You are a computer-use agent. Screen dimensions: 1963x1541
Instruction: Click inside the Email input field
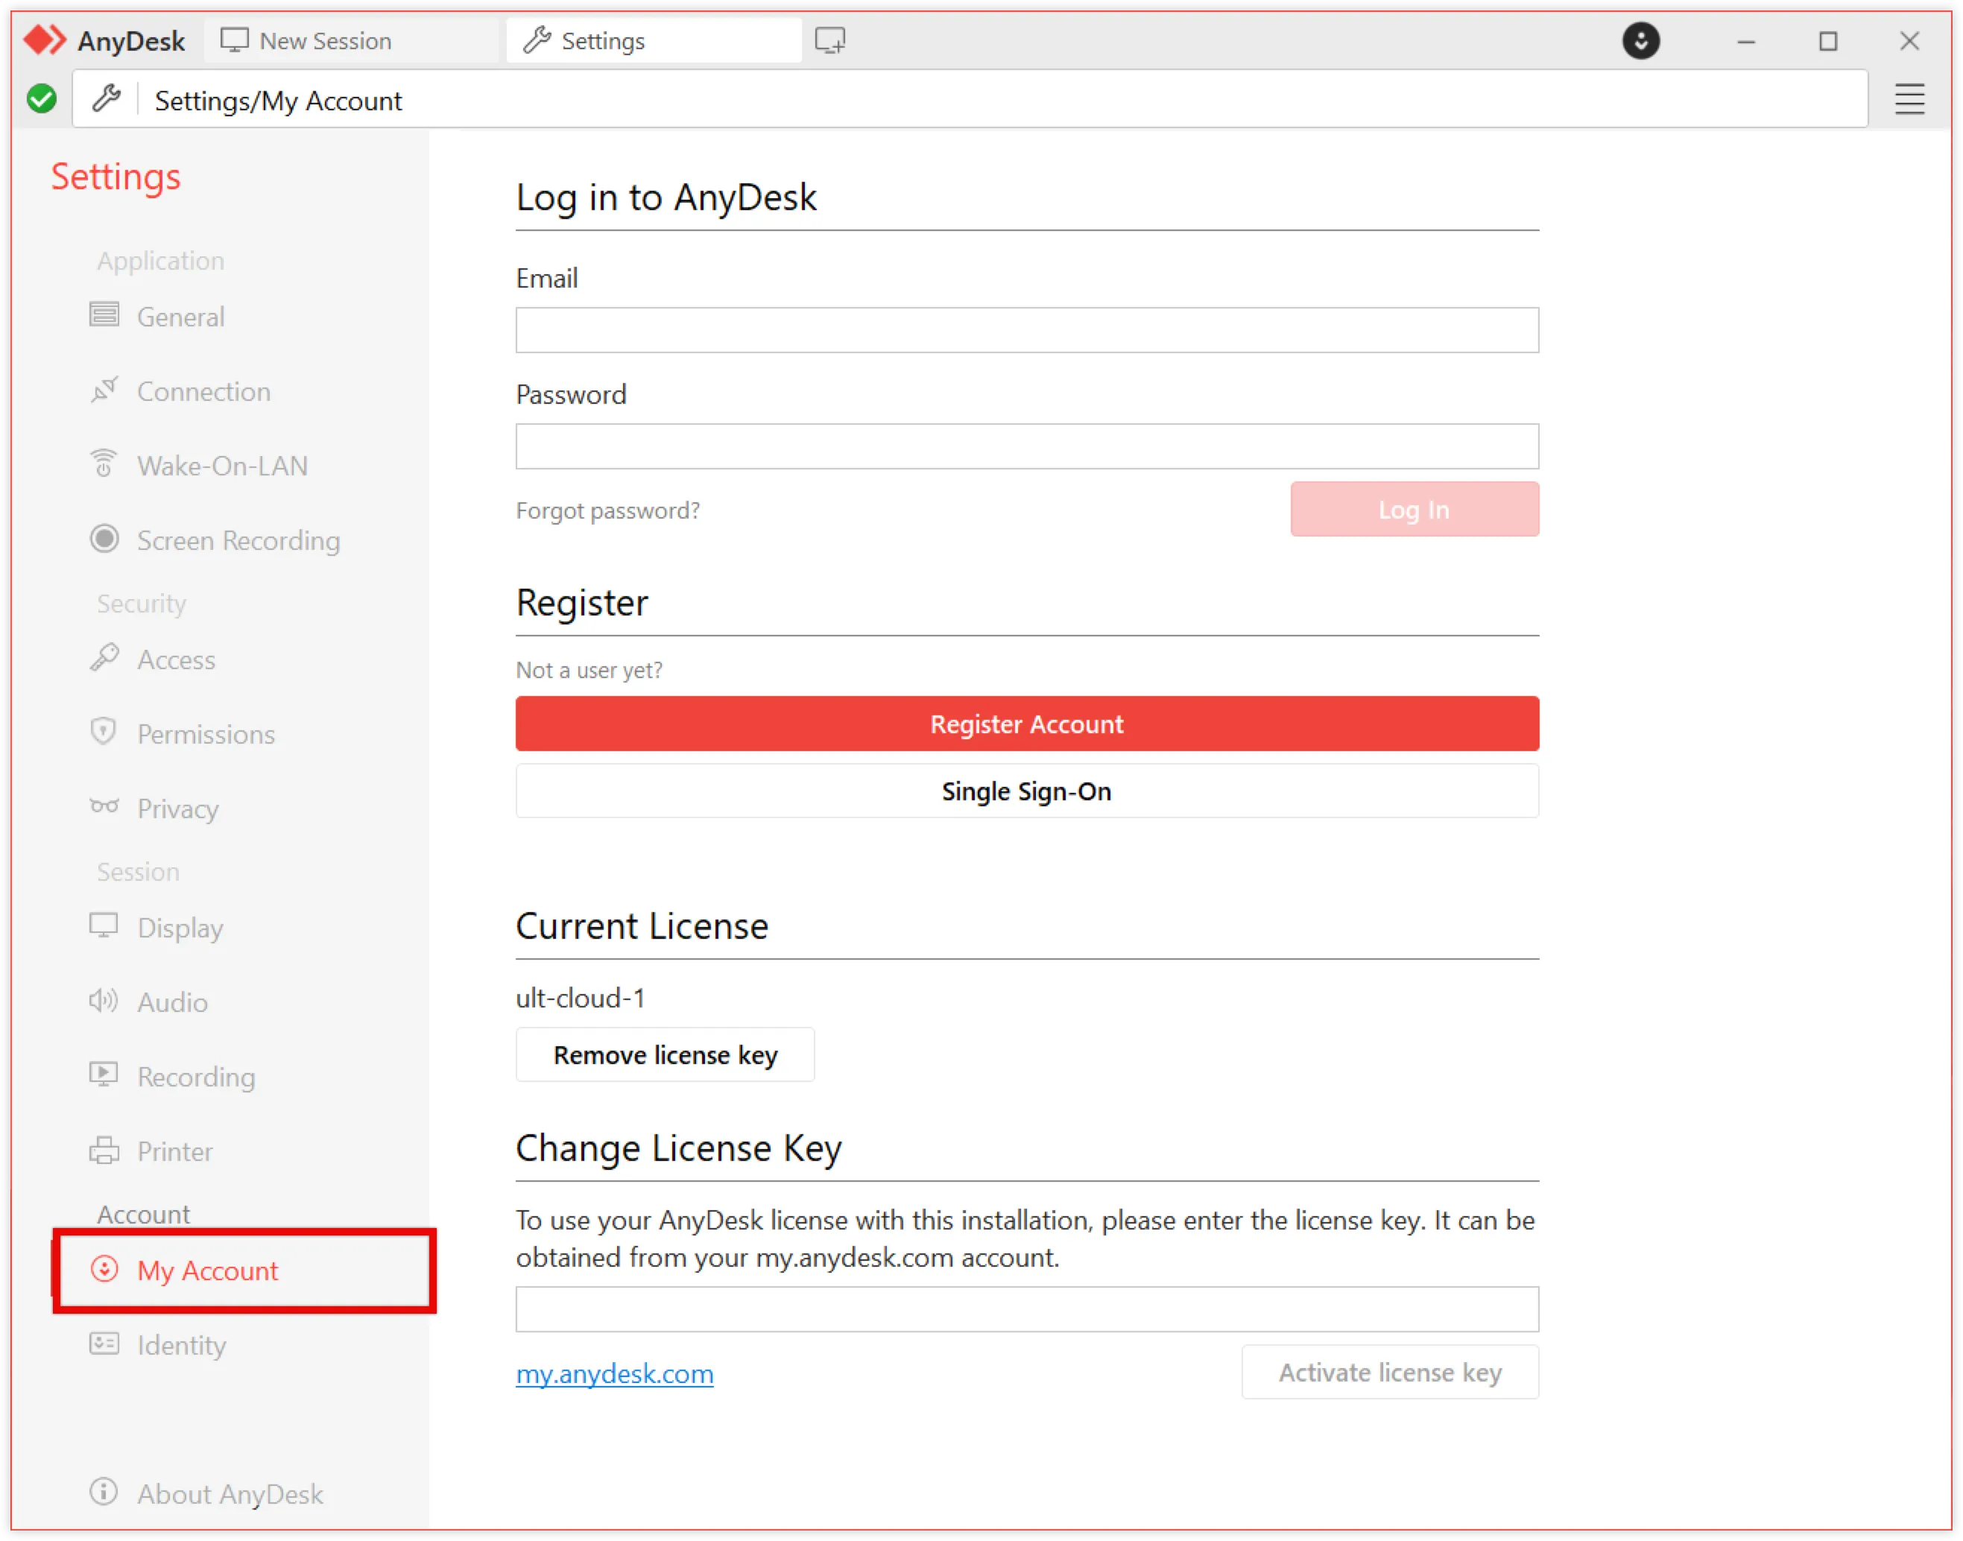(1025, 329)
